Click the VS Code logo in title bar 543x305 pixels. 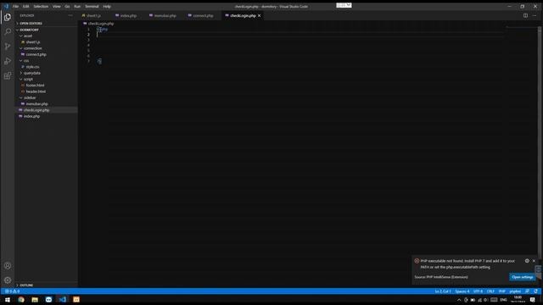point(6,6)
